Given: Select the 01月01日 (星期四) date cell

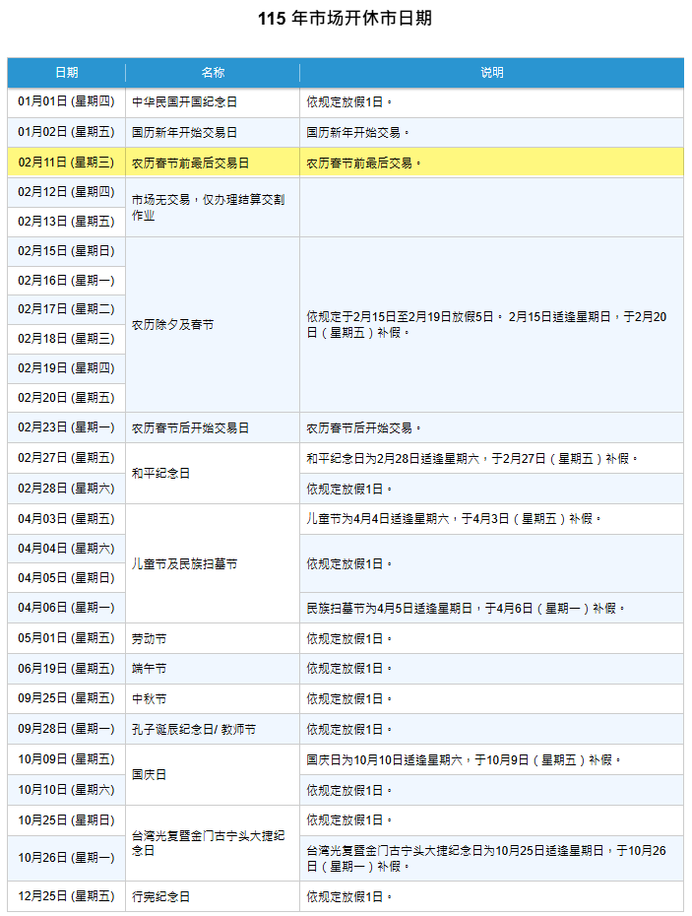Looking at the screenshot, I should pyautogui.click(x=67, y=102).
